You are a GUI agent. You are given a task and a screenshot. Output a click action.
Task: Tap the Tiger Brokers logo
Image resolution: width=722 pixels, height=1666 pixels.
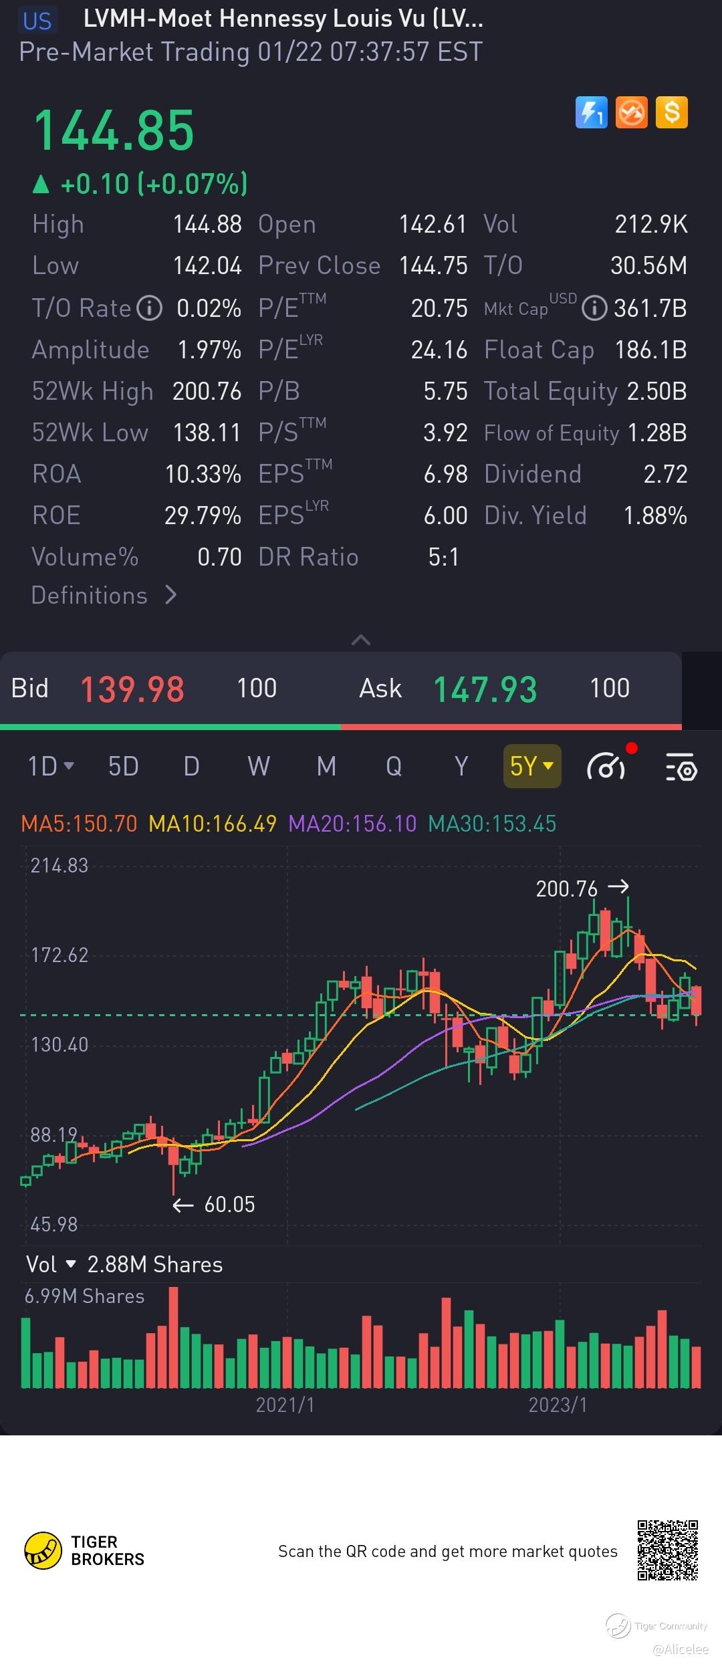(84, 1551)
